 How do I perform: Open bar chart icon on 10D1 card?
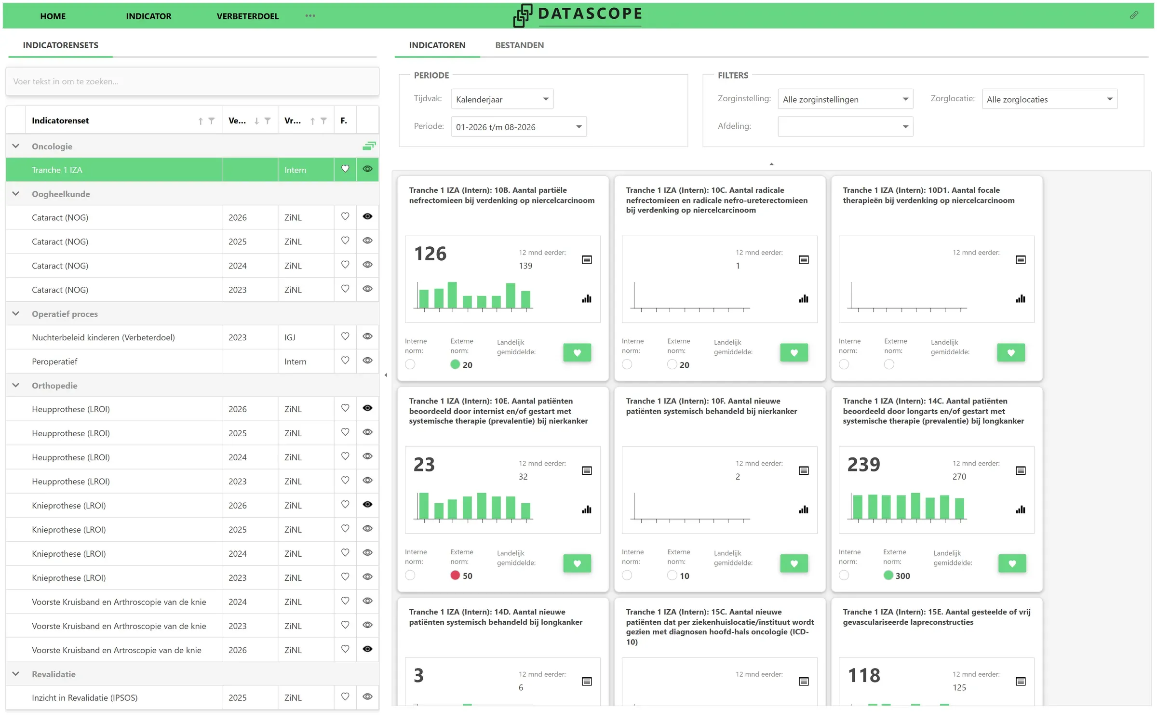[1021, 299]
